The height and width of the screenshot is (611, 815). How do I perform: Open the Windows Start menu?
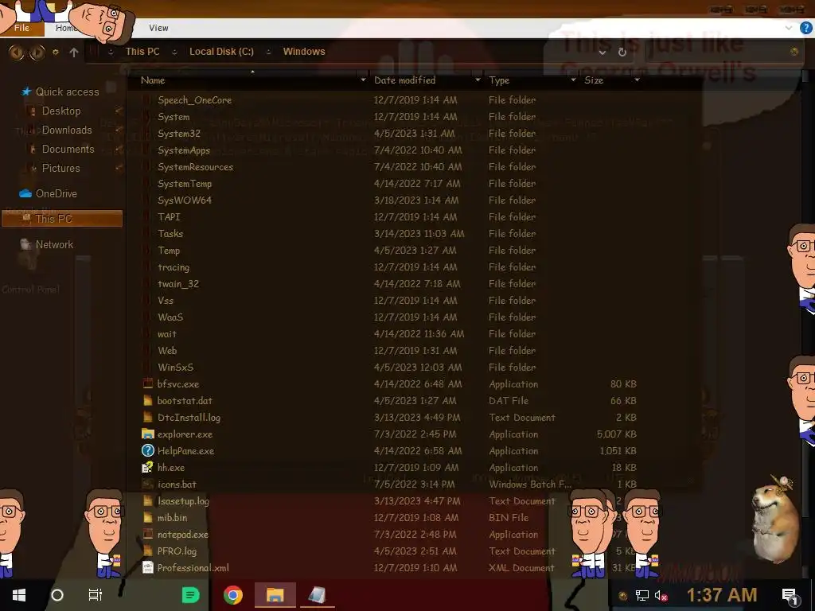tap(19, 595)
